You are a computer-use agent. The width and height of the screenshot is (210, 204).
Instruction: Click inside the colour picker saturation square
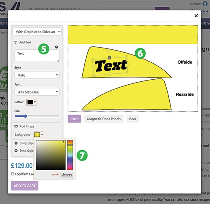(51, 155)
